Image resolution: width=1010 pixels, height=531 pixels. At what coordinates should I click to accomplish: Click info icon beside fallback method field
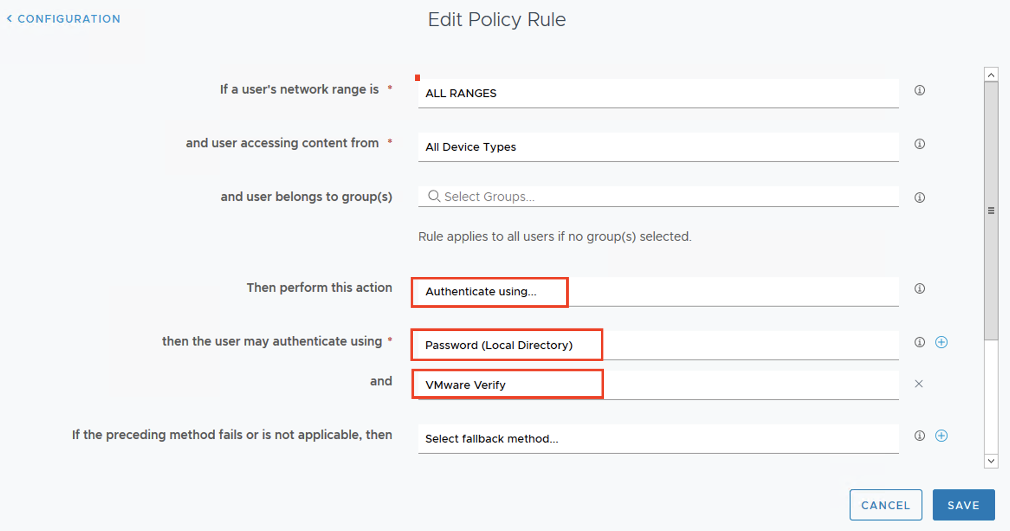pyautogui.click(x=919, y=436)
